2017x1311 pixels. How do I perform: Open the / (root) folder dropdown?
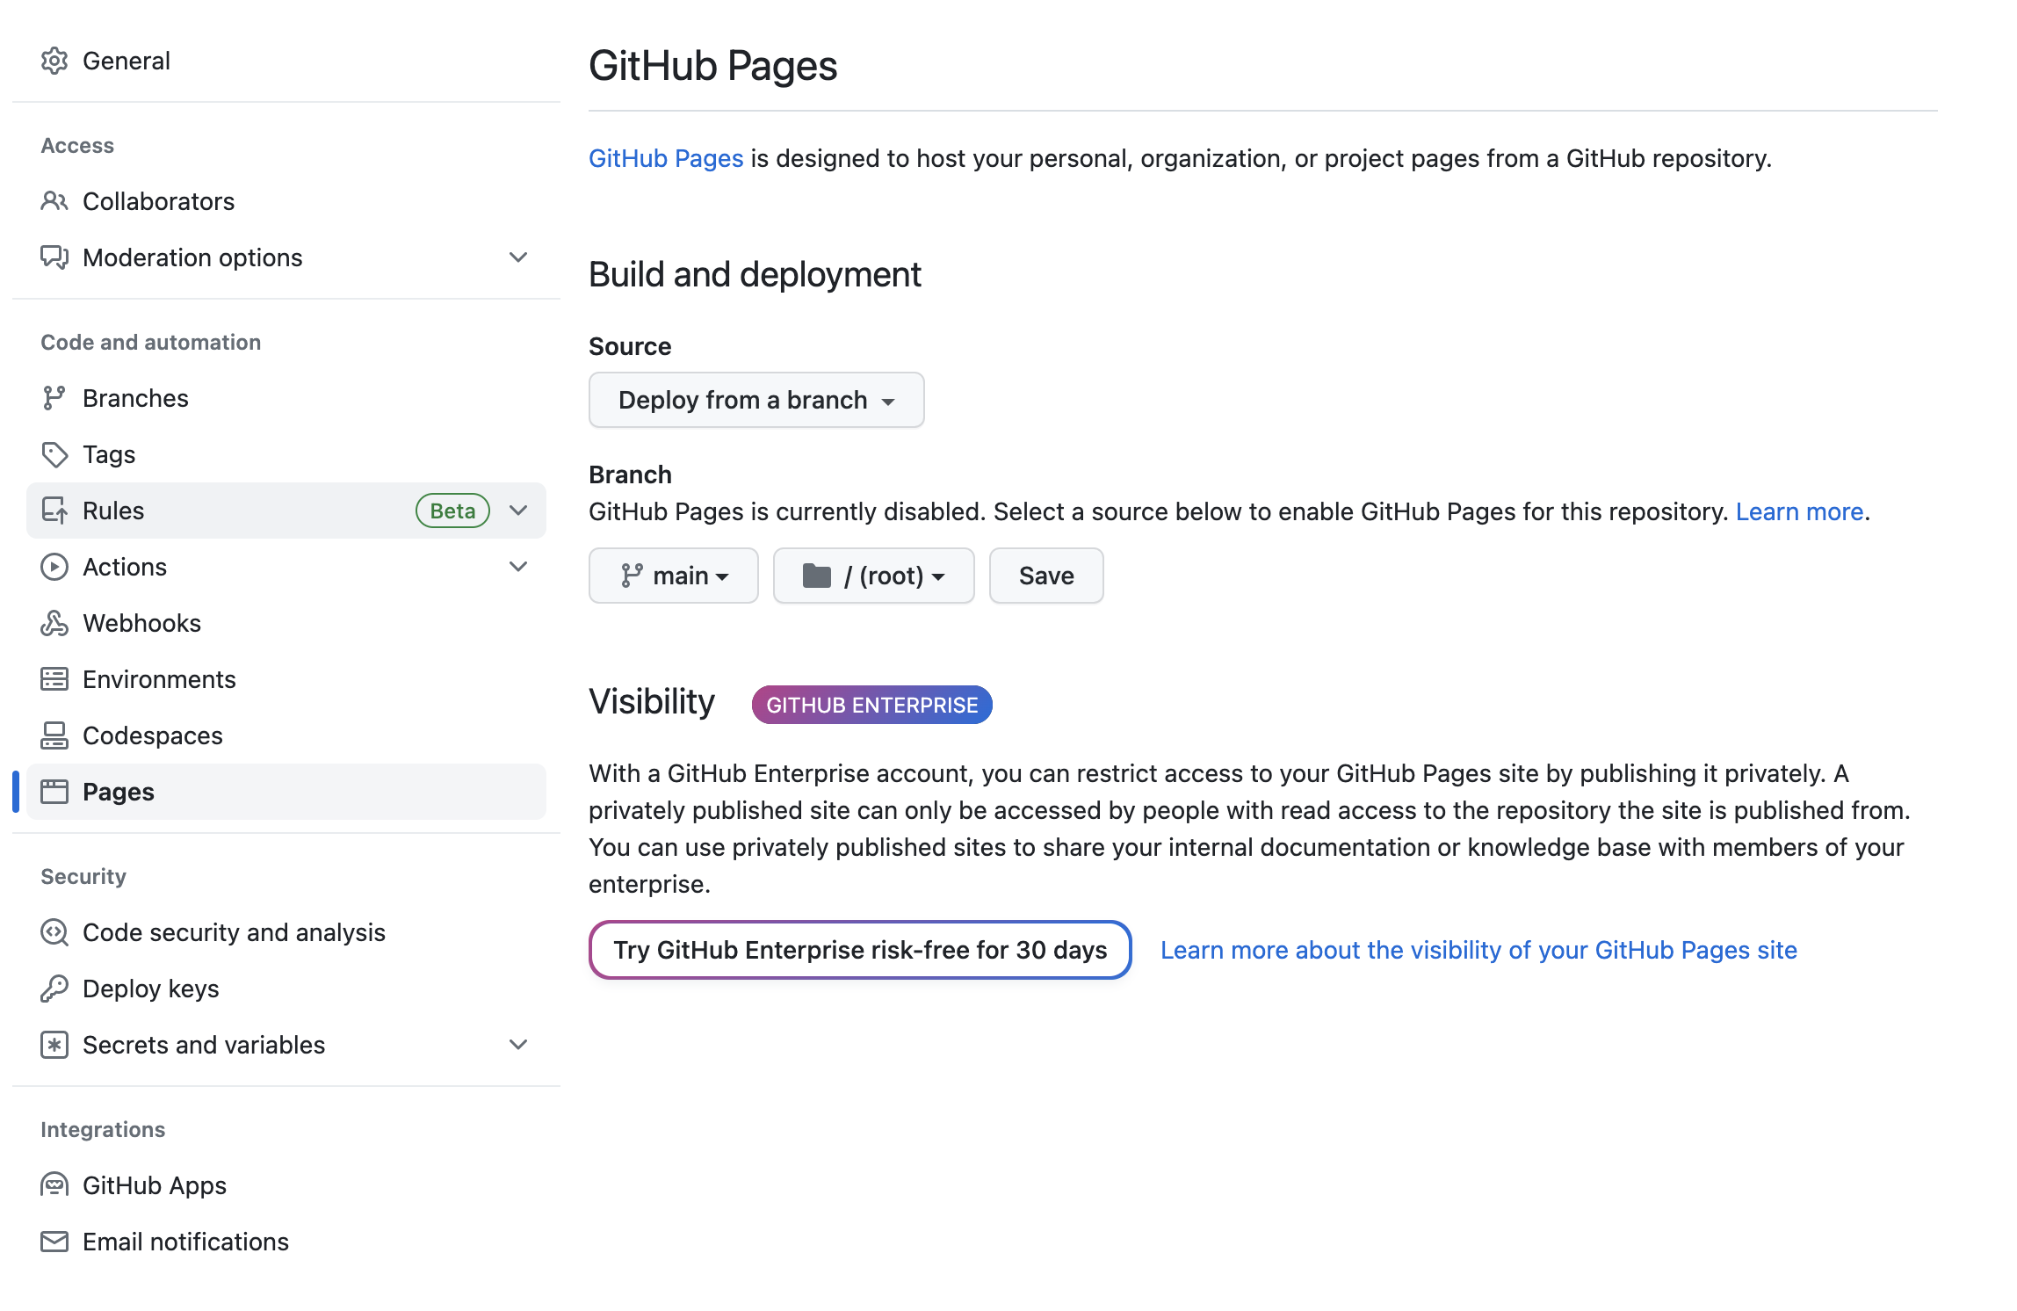click(873, 576)
